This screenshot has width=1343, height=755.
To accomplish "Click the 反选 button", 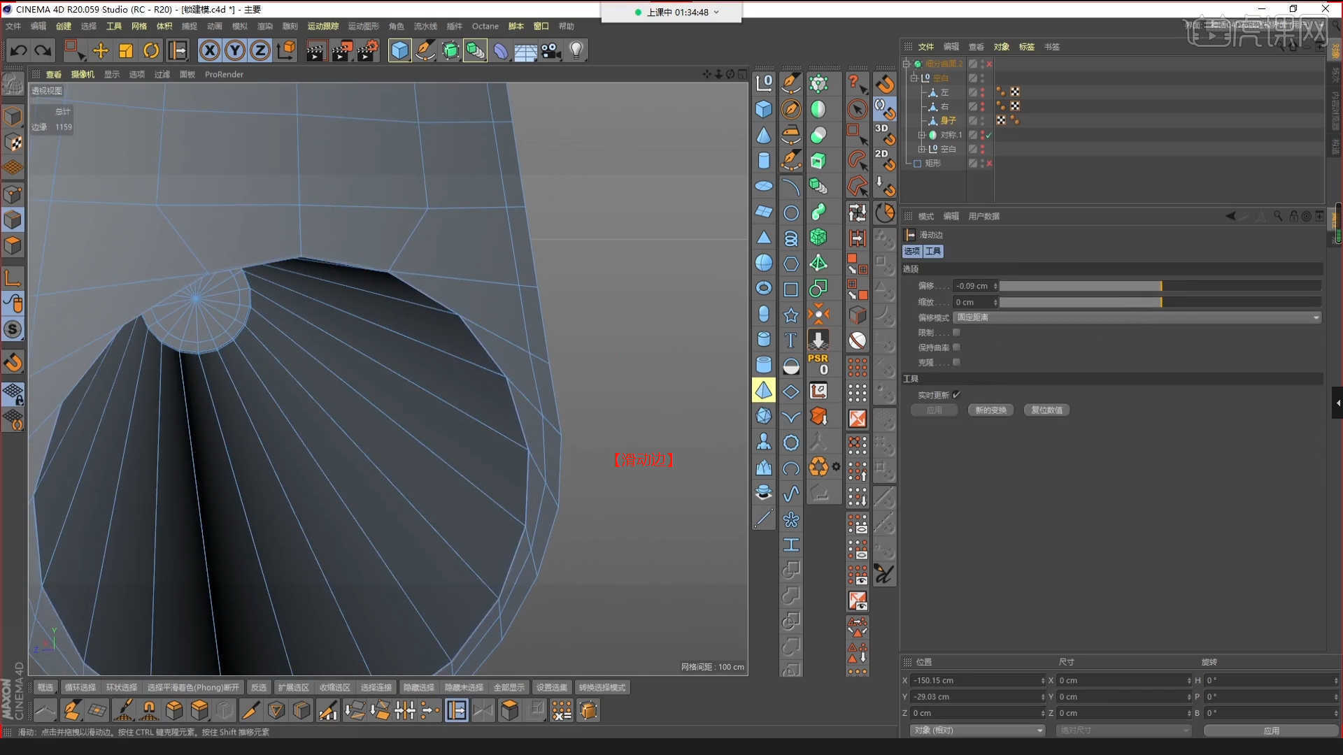I will pos(259,688).
